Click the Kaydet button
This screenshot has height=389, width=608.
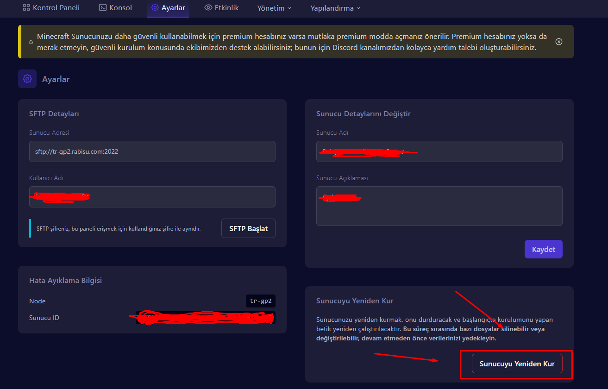pyautogui.click(x=543, y=249)
